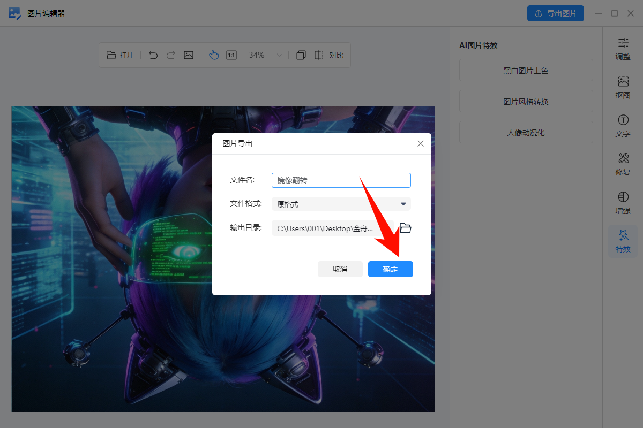Select the 修复 repair tool

623,164
